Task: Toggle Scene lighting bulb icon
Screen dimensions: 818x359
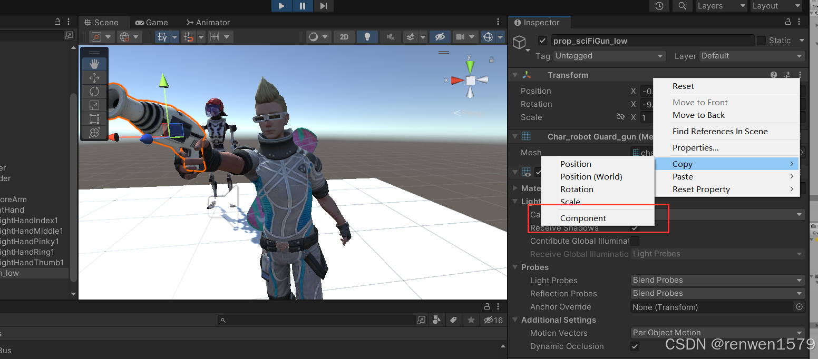Action: (x=367, y=37)
